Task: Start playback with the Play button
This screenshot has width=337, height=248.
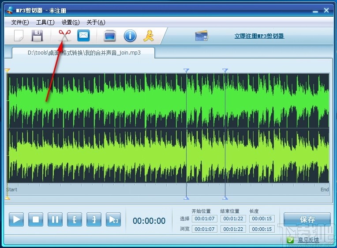Action: coord(16,219)
